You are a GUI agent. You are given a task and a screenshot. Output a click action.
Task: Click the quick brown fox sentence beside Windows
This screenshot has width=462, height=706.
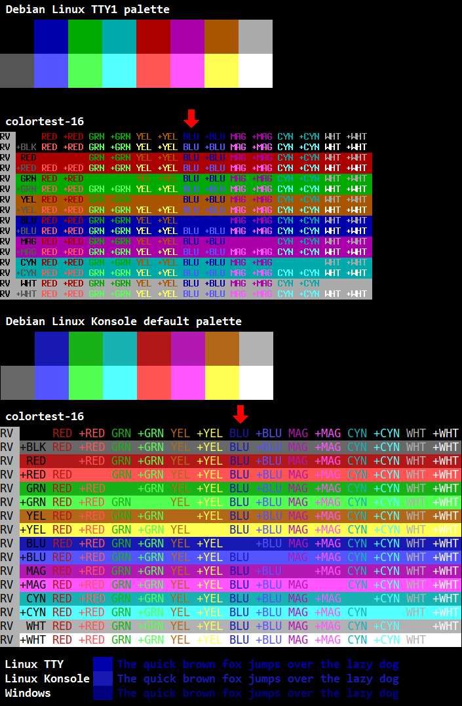click(x=258, y=694)
